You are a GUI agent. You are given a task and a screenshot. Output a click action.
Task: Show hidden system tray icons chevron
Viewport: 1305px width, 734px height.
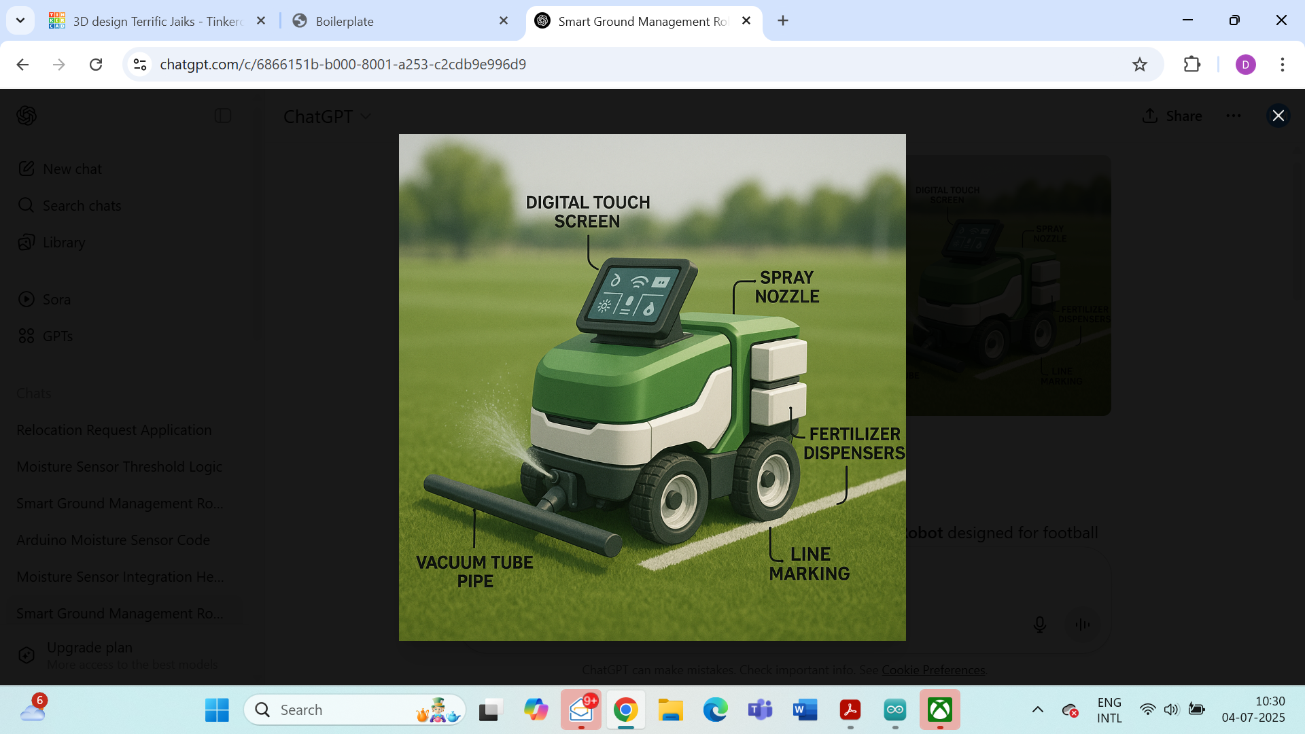(x=1037, y=710)
